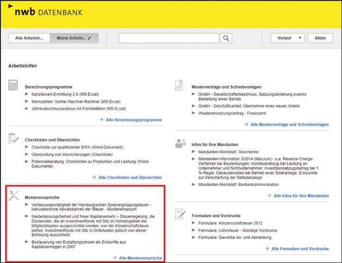Viewport: 342px width, 263px height.
Task: Click the calculator icon beside Berechnungsprogramme
Action: pos(14,86)
